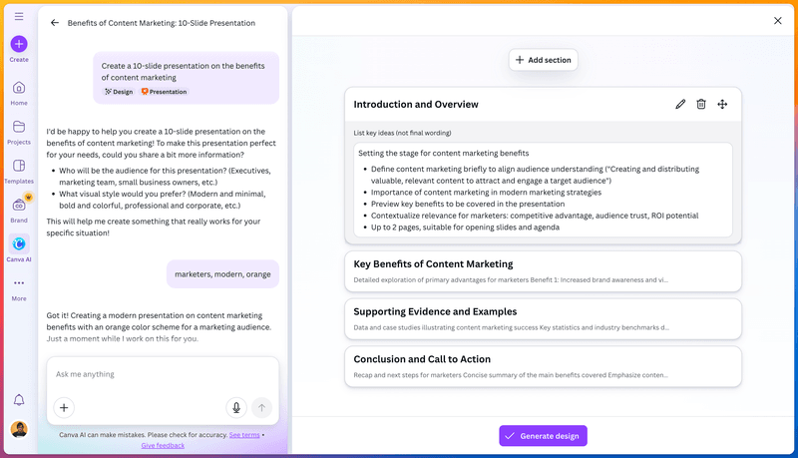The height and width of the screenshot is (458, 798).
Task: Close the outline panel with X
Action: coord(778,20)
